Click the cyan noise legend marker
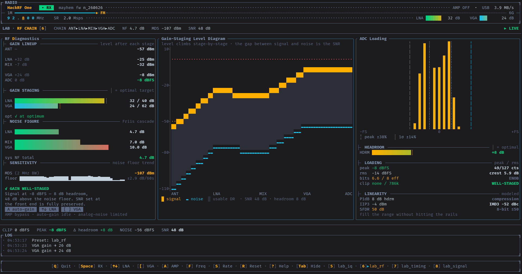Viewport: 522px width, 274px height. coord(187,200)
